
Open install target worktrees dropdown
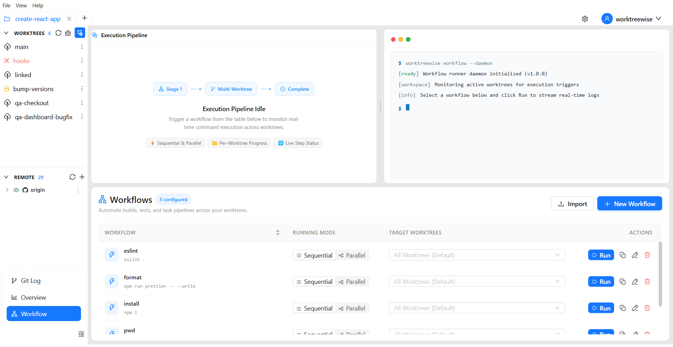(477, 308)
